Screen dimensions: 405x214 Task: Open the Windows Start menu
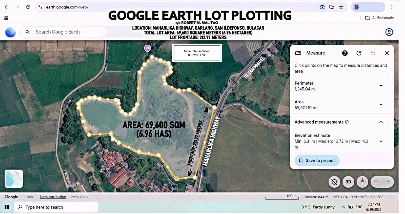point(7,207)
